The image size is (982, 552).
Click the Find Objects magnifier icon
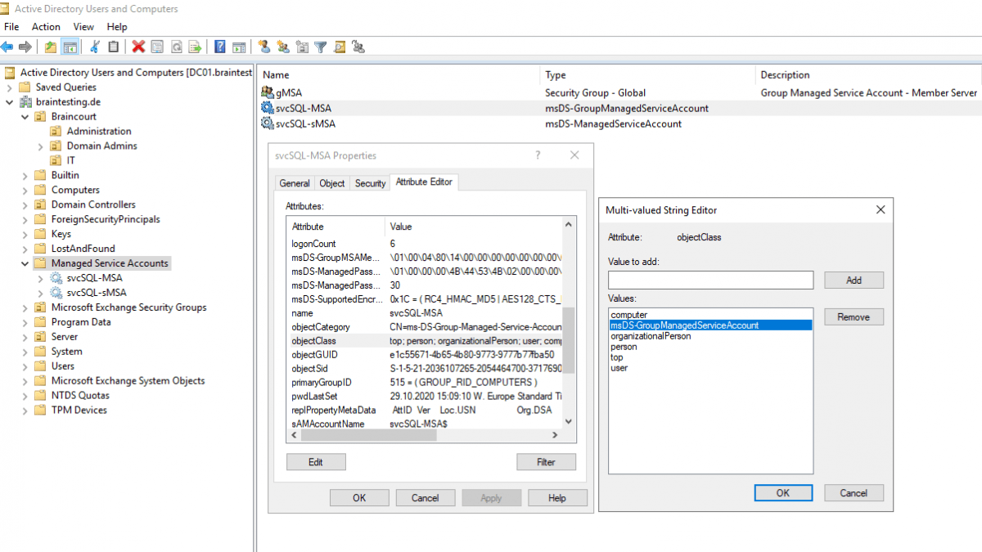339,47
